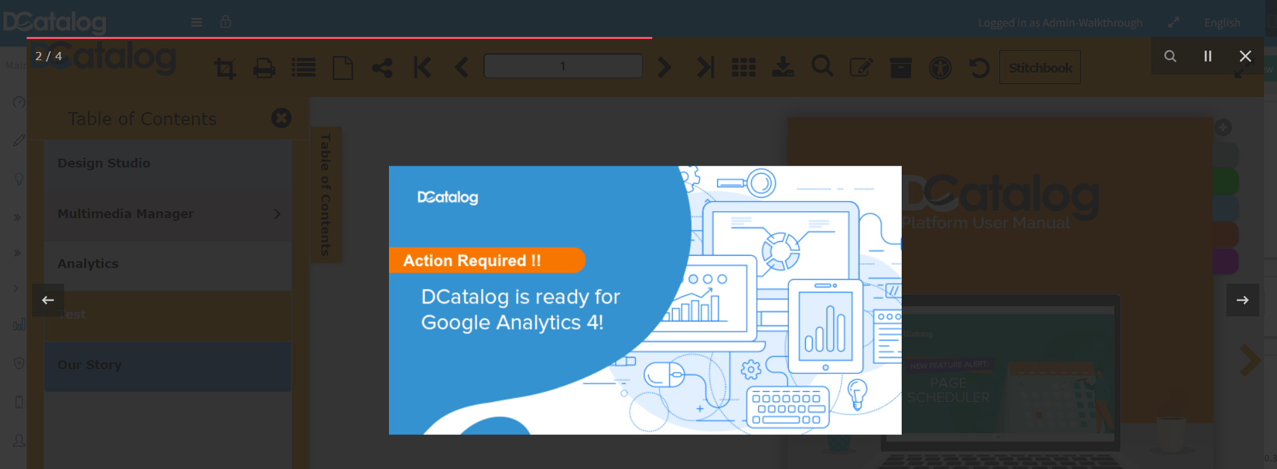Close the Table of Contents panel
1277x469 pixels.
pyautogui.click(x=281, y=118)
